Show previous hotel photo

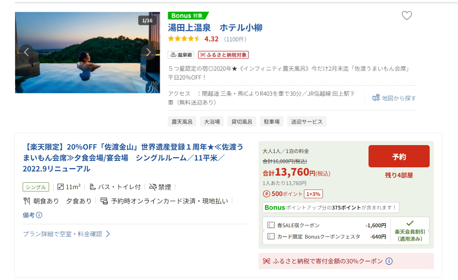(x=26, y=52)
